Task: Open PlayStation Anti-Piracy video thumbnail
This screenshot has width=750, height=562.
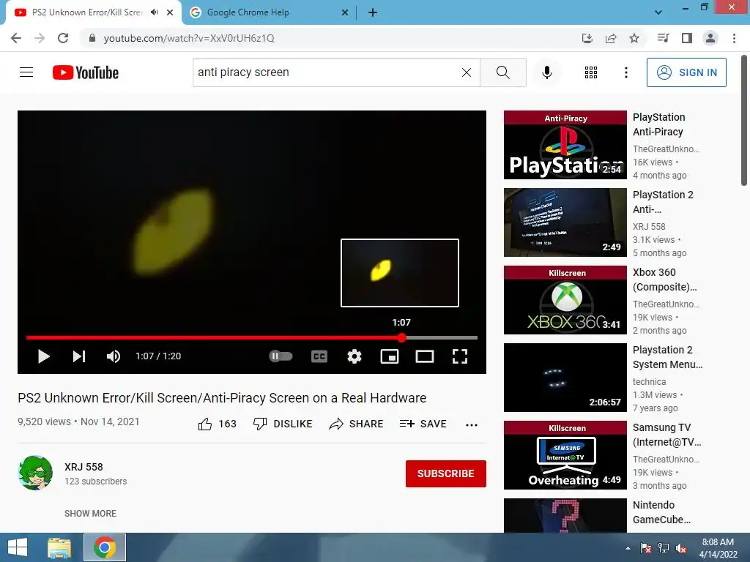Action: click(x=565, y=145)
